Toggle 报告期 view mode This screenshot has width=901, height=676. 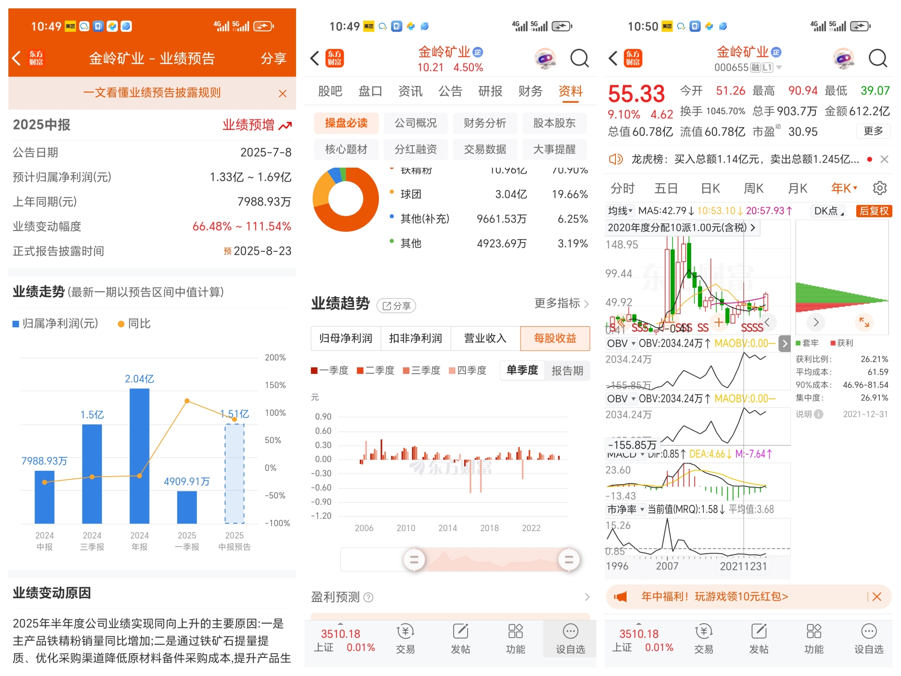[x=567, y=370]
